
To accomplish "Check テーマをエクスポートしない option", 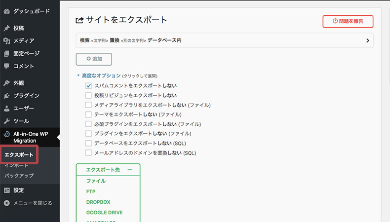I will pos(88,114).
